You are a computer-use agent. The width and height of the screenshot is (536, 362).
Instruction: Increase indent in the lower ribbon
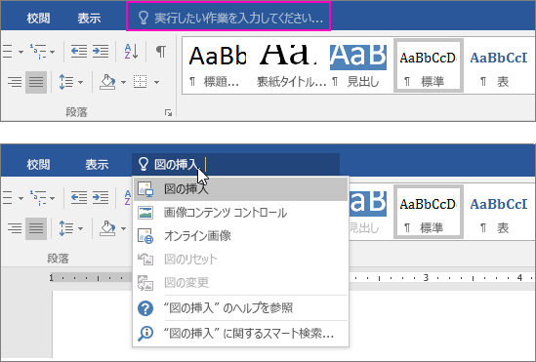[x=101, y=197]
